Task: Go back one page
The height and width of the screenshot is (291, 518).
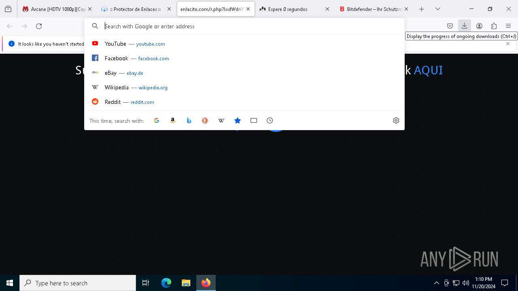Action: coord(10,26)
